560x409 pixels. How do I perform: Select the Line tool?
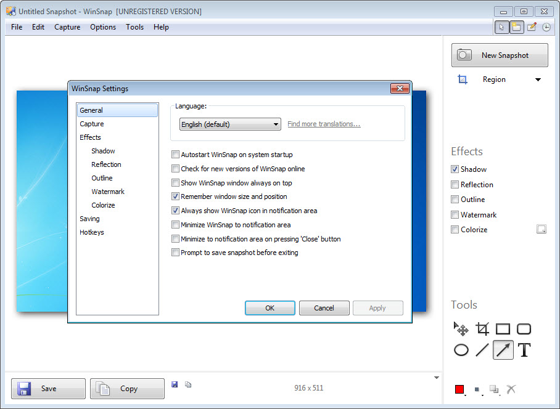pyautogui.click(x=482, y=350)
